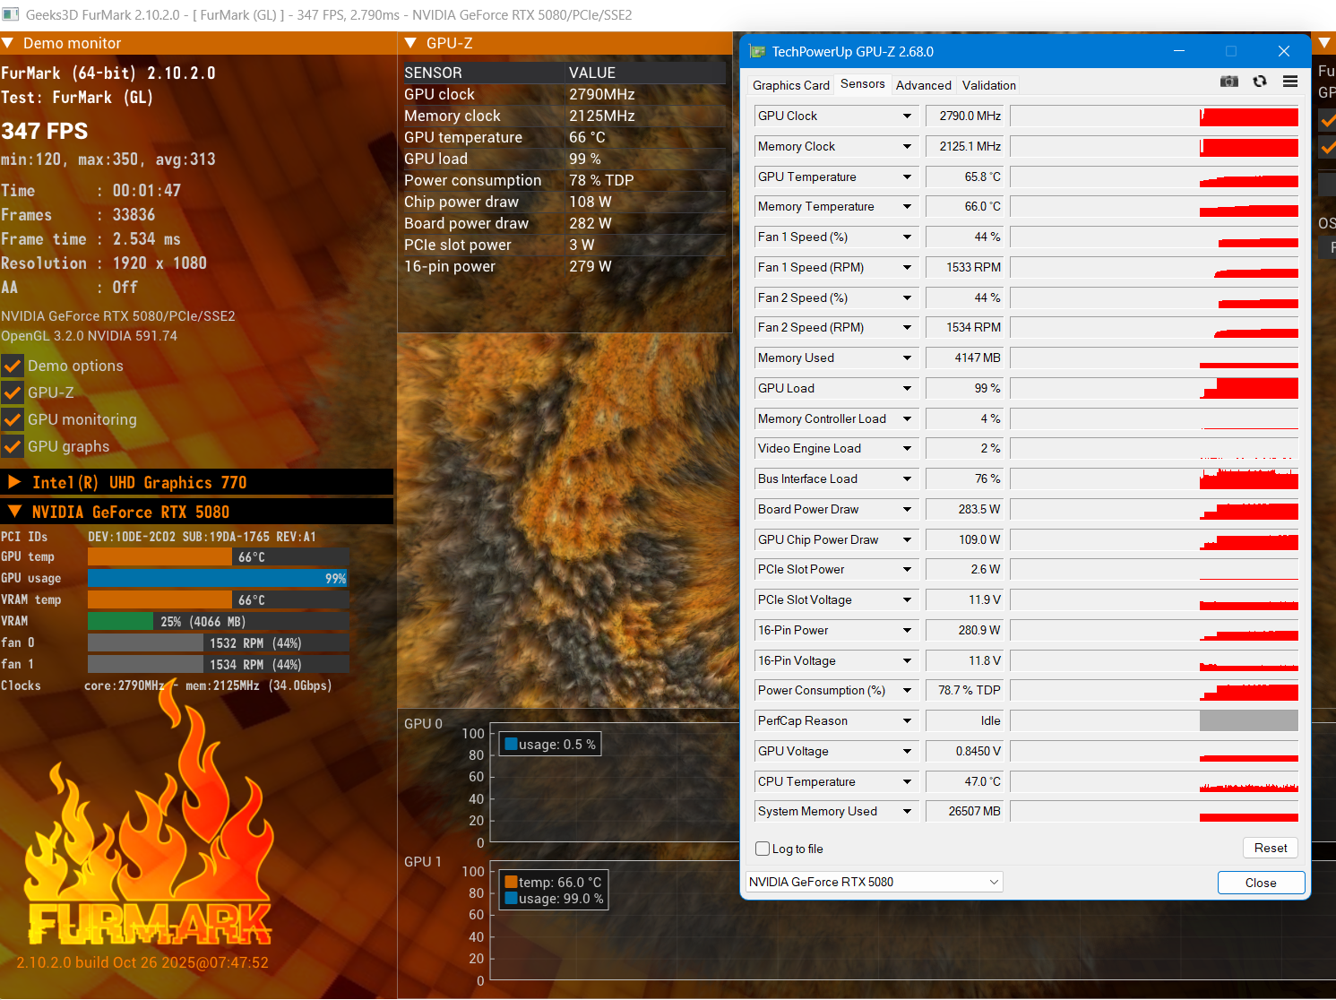Open the GPU selection combo box
Screen dimensions: 1336x1000
click(874, 882)
